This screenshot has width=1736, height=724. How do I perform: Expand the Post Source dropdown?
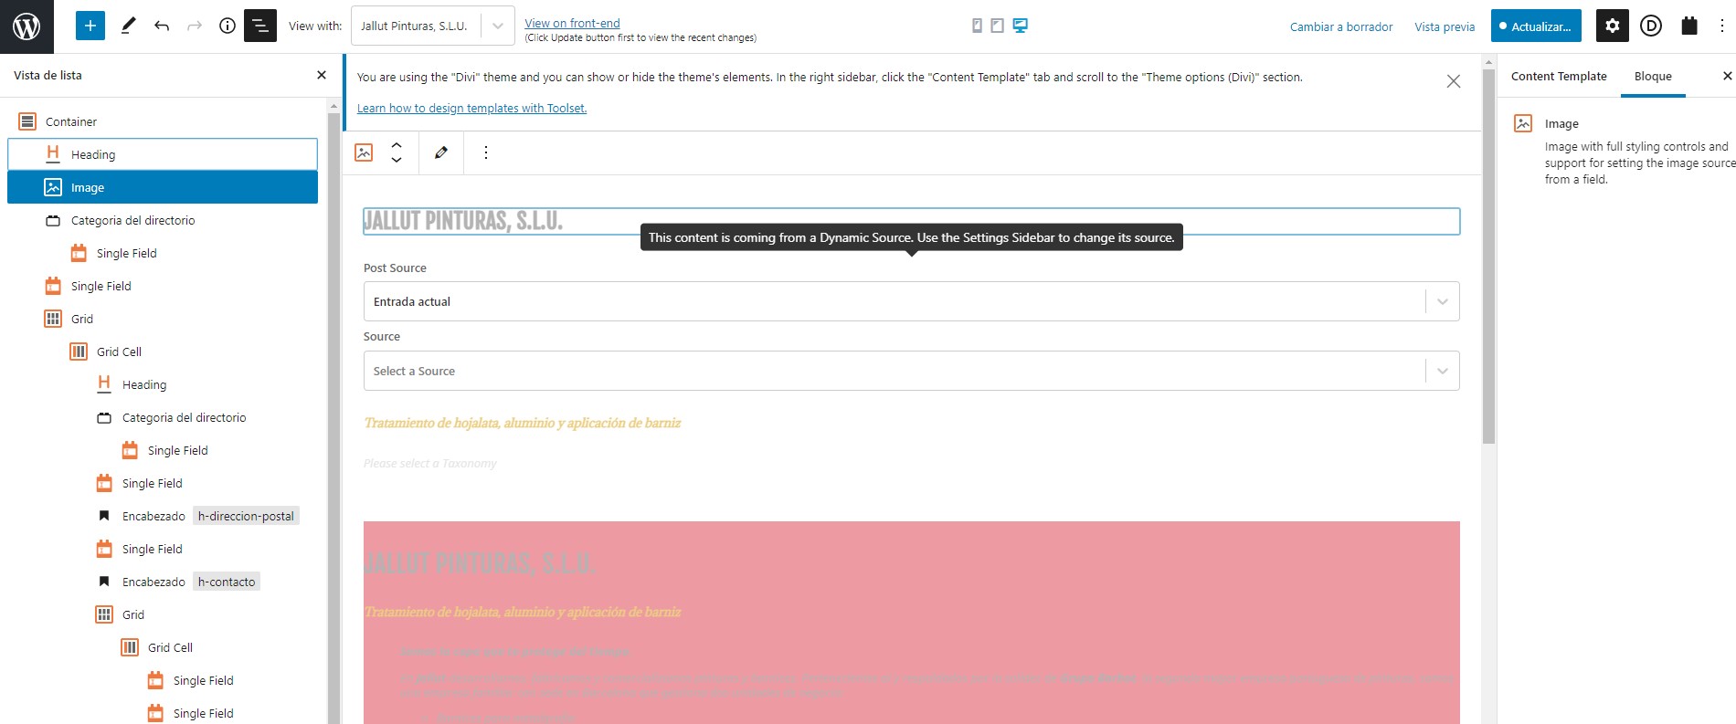911,301
